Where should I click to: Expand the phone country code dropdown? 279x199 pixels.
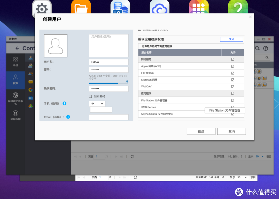(x=97, y=104)
